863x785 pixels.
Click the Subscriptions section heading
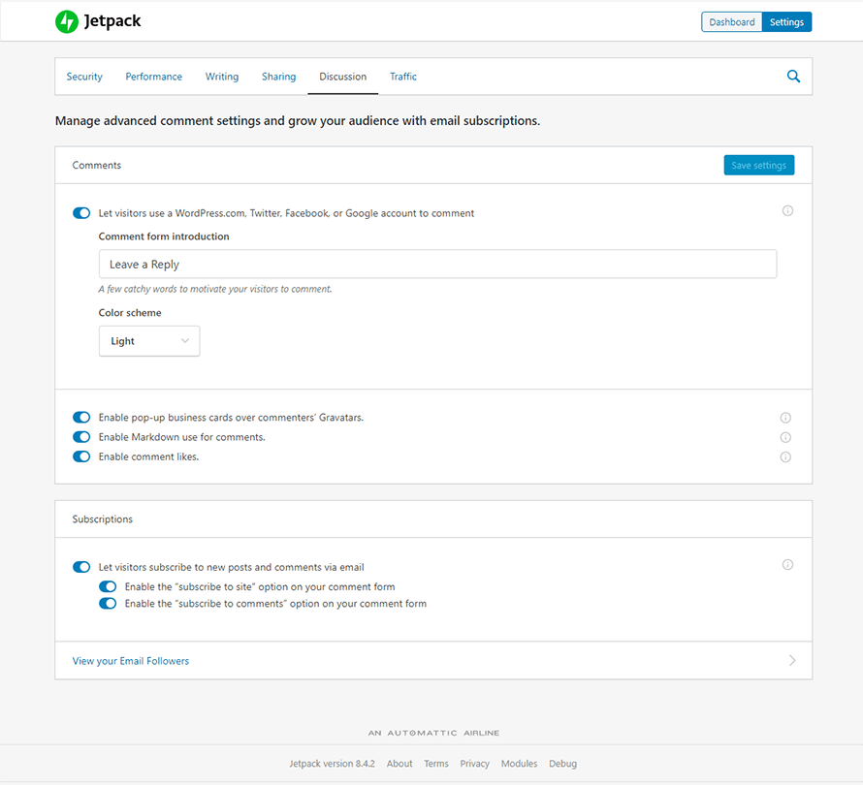point(103,518)
